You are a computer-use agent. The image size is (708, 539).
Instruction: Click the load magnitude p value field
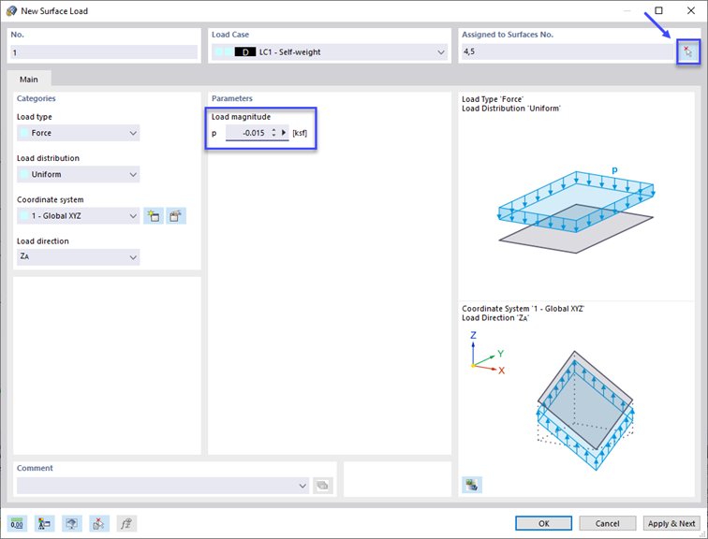click(x=248, y=133)
